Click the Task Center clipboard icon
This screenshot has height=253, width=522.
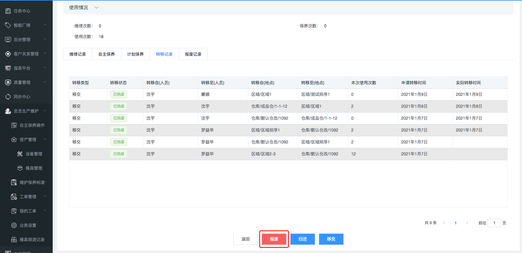(x=8, y=11)
